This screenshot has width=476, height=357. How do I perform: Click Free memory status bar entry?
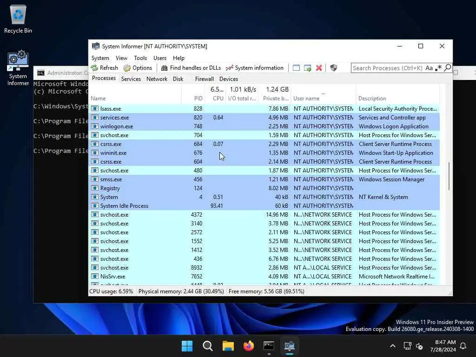[x=266, y=291]
